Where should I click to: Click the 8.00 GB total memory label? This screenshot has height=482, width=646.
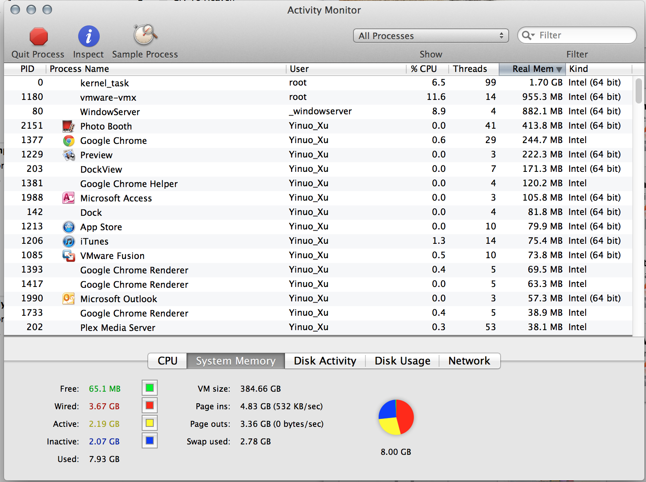click(396, 452)
